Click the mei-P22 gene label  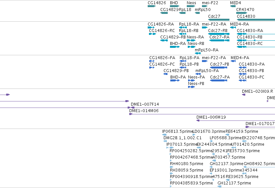210,3
